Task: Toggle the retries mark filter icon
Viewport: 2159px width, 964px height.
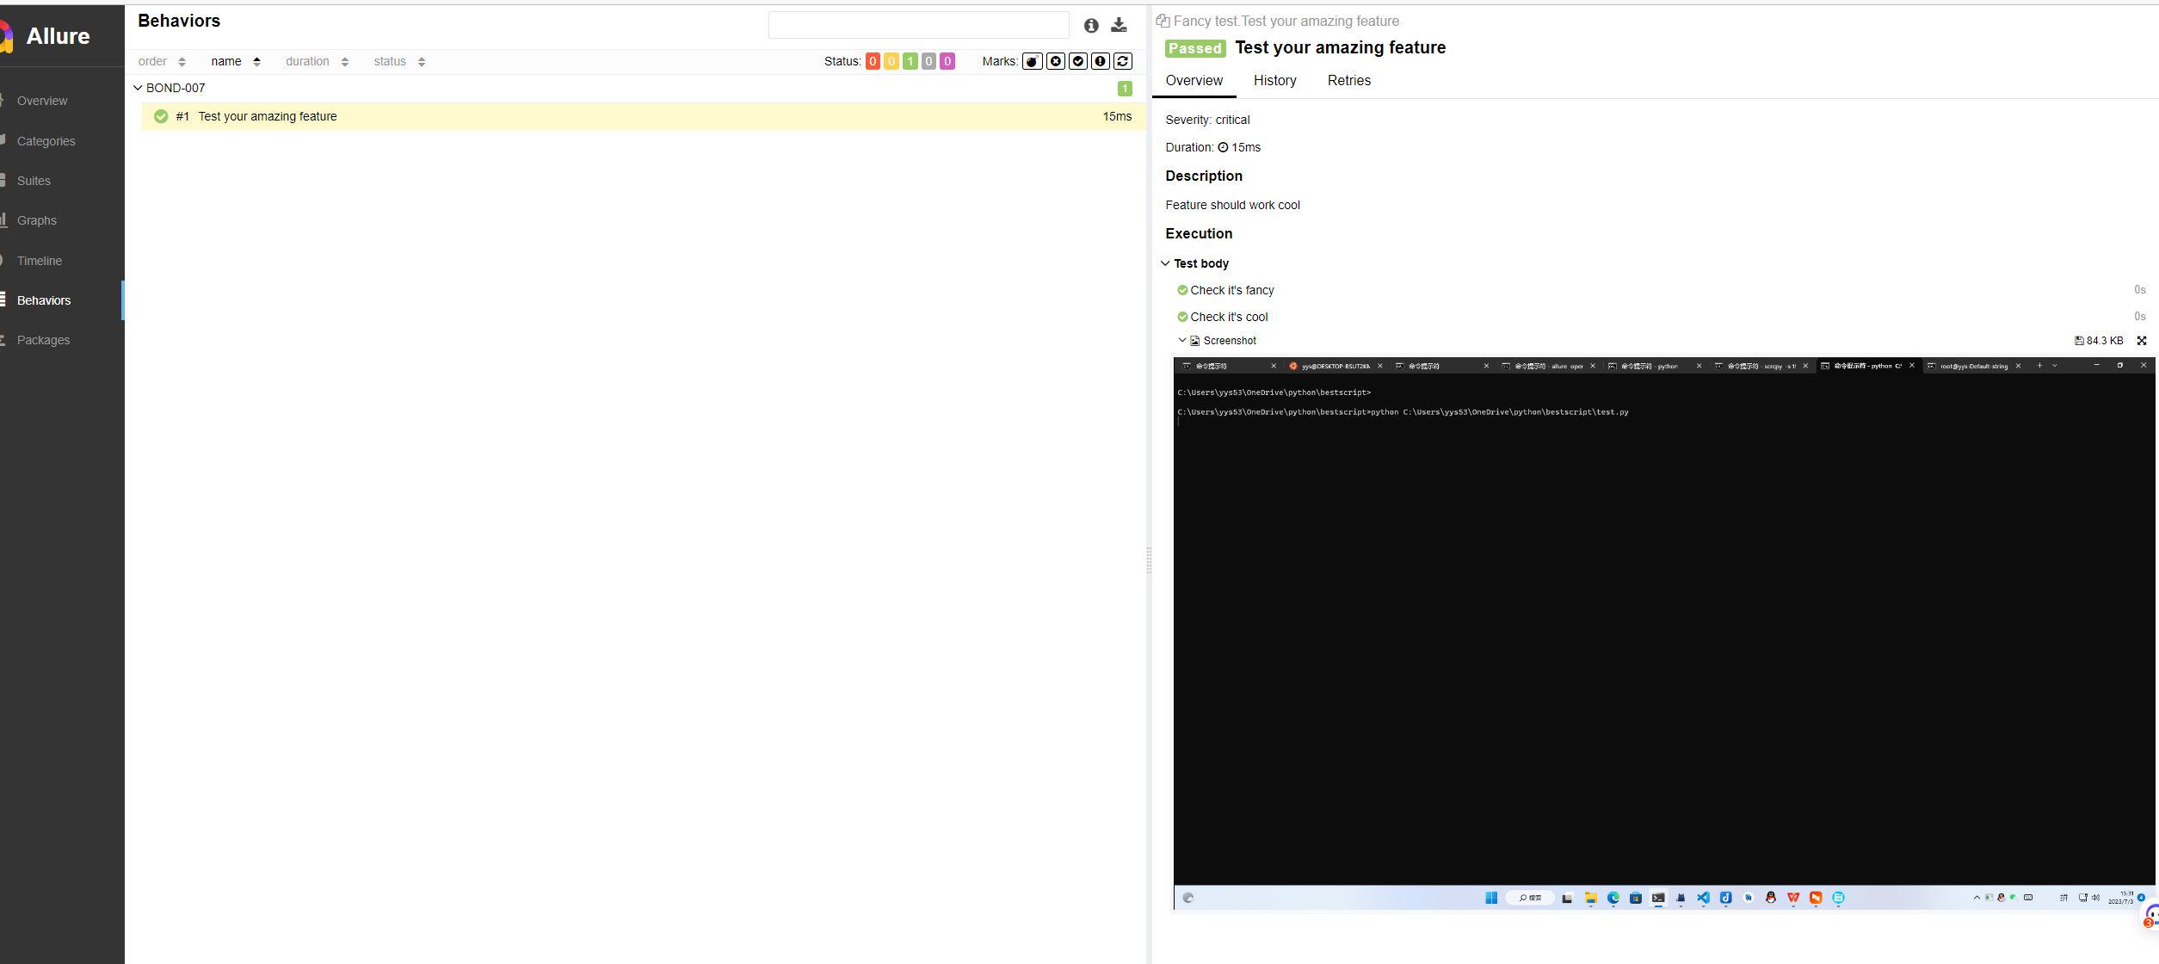Action: point(1122,61)
